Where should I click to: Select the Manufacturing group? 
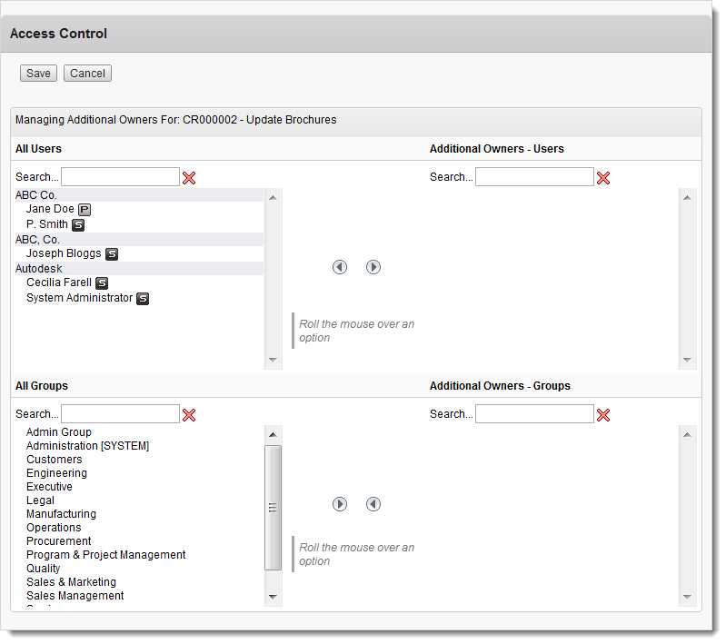(x=61, y=514)
